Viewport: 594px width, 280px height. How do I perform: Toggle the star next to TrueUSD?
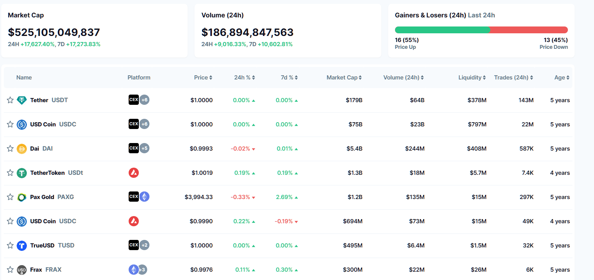[10, 245]
